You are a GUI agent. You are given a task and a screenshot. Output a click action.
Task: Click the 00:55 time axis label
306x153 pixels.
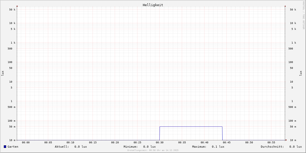(271, 143)
